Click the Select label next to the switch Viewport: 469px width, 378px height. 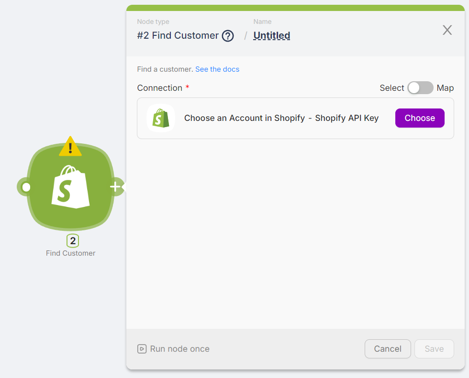[392, 88]
